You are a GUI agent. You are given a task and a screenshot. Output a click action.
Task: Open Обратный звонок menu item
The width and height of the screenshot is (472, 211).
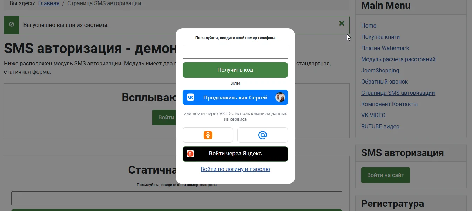coord(385,82)
